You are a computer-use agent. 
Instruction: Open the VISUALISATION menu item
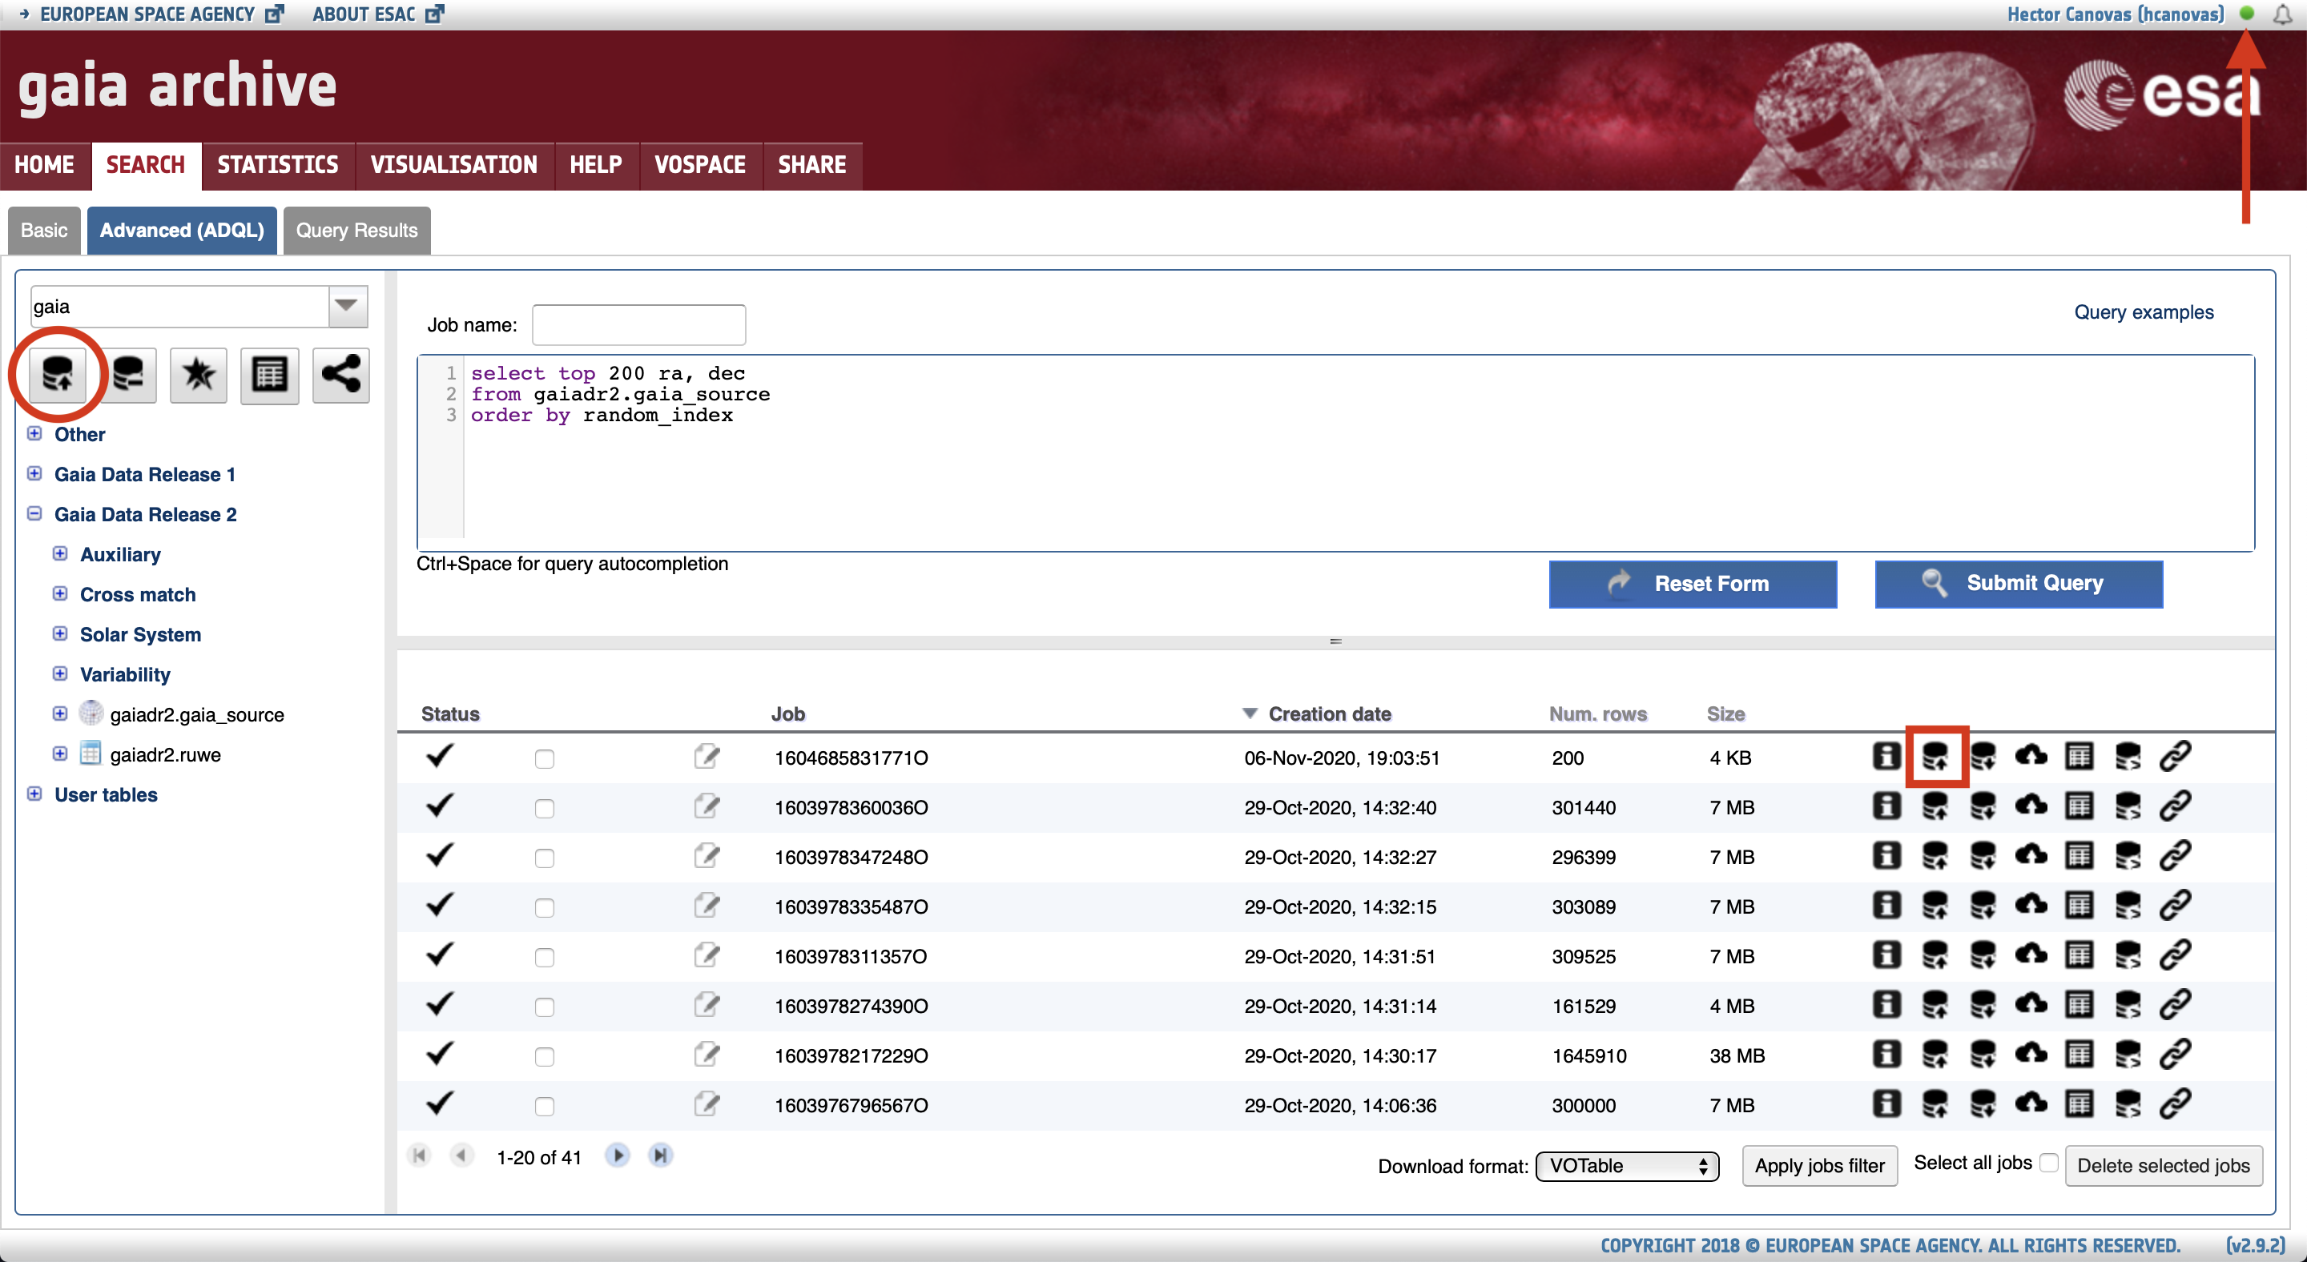coord(454,166)
